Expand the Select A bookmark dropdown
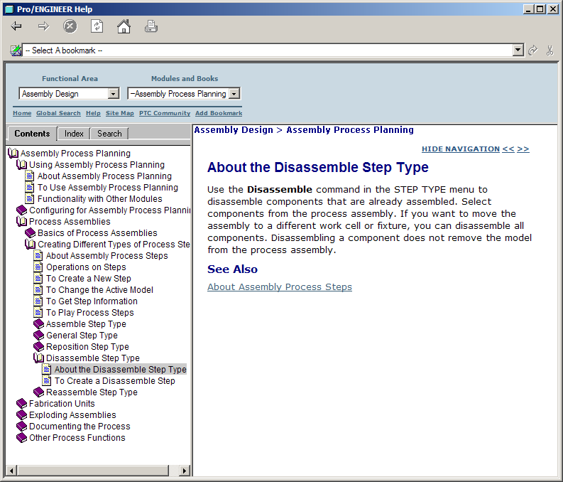This screenshot has width=563, height=482. point(518,50)
